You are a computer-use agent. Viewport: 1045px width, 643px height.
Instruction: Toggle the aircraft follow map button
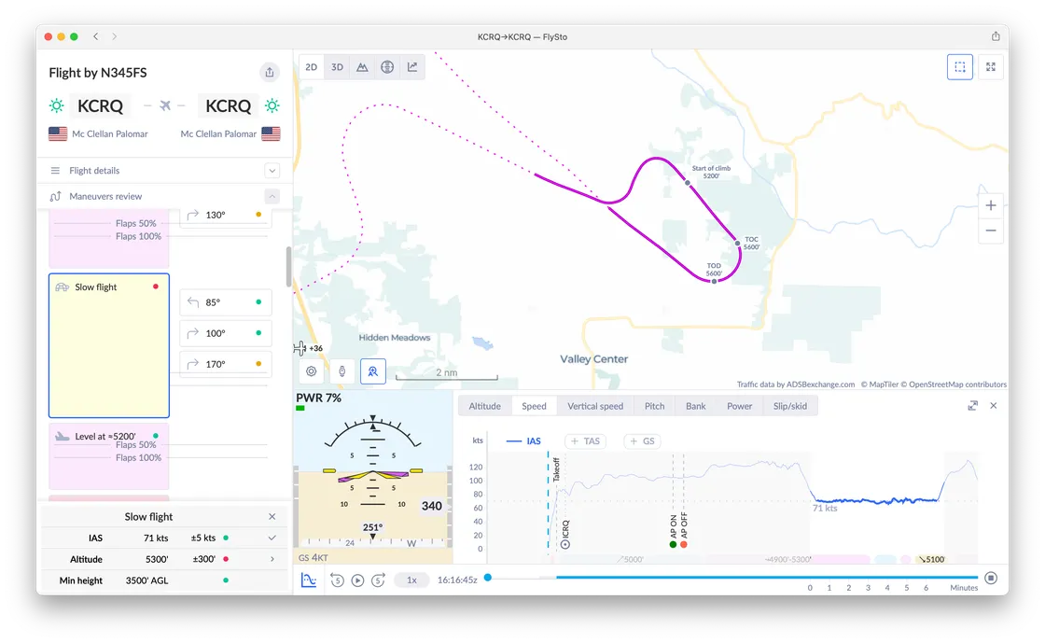coord(373,371)
